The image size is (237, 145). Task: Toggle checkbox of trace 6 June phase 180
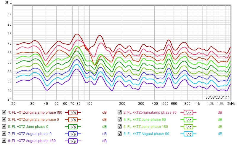[x=120, y=126]
